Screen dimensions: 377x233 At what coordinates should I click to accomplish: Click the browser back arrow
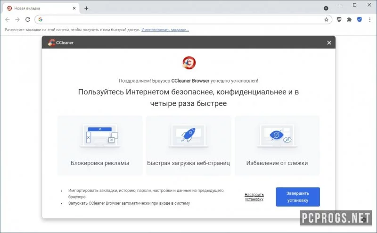tap(8, 19)
